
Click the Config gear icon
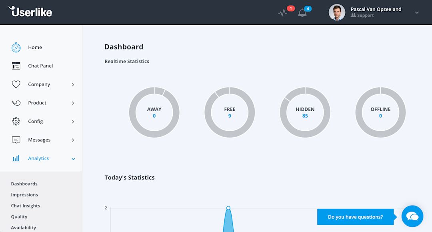tap(16, 121)
